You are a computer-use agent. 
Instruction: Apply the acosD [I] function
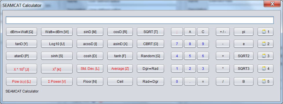[x=90, y=44]
